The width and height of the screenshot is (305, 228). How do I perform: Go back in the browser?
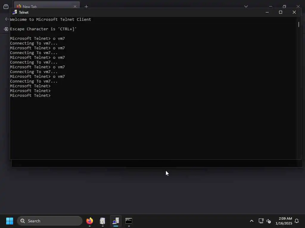pyautogui.click(x=7, y=19)
